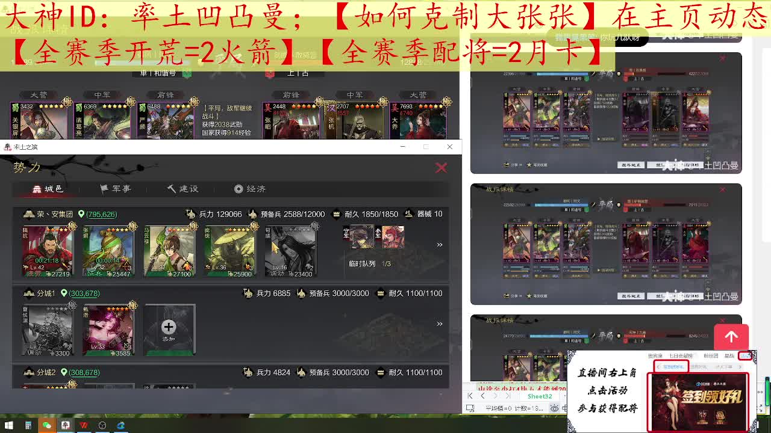This screenshot has width=771, height=433.
Task: Select enemy hero card 大乔 with 7693 troops
Action: click(418, 120)
